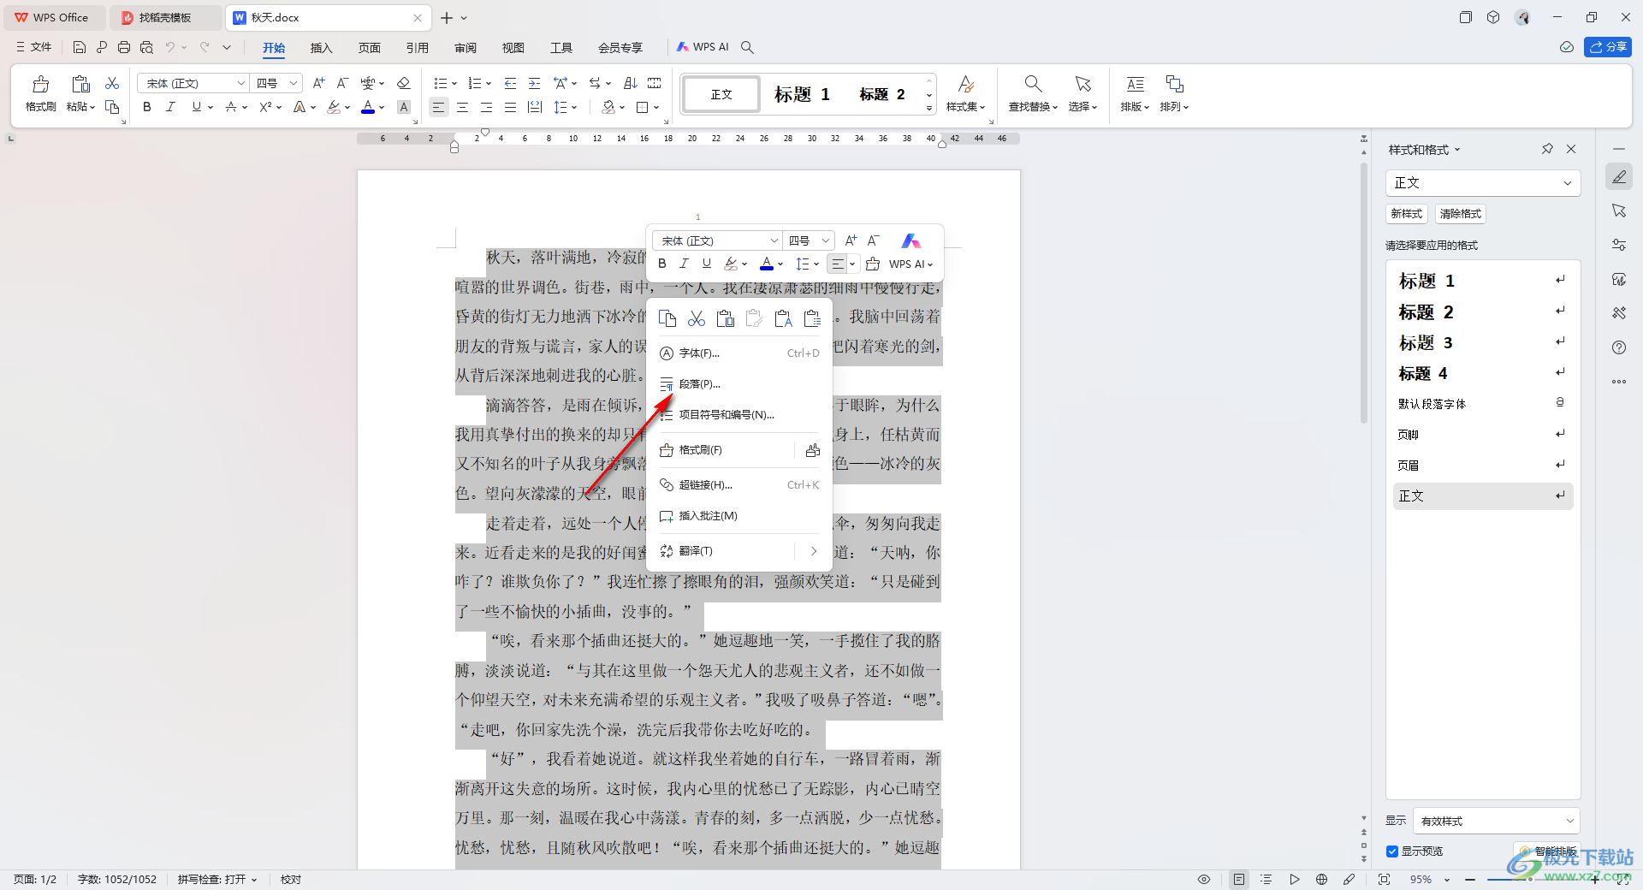Click the Cut scissors icon in context menu

[697, 318]
